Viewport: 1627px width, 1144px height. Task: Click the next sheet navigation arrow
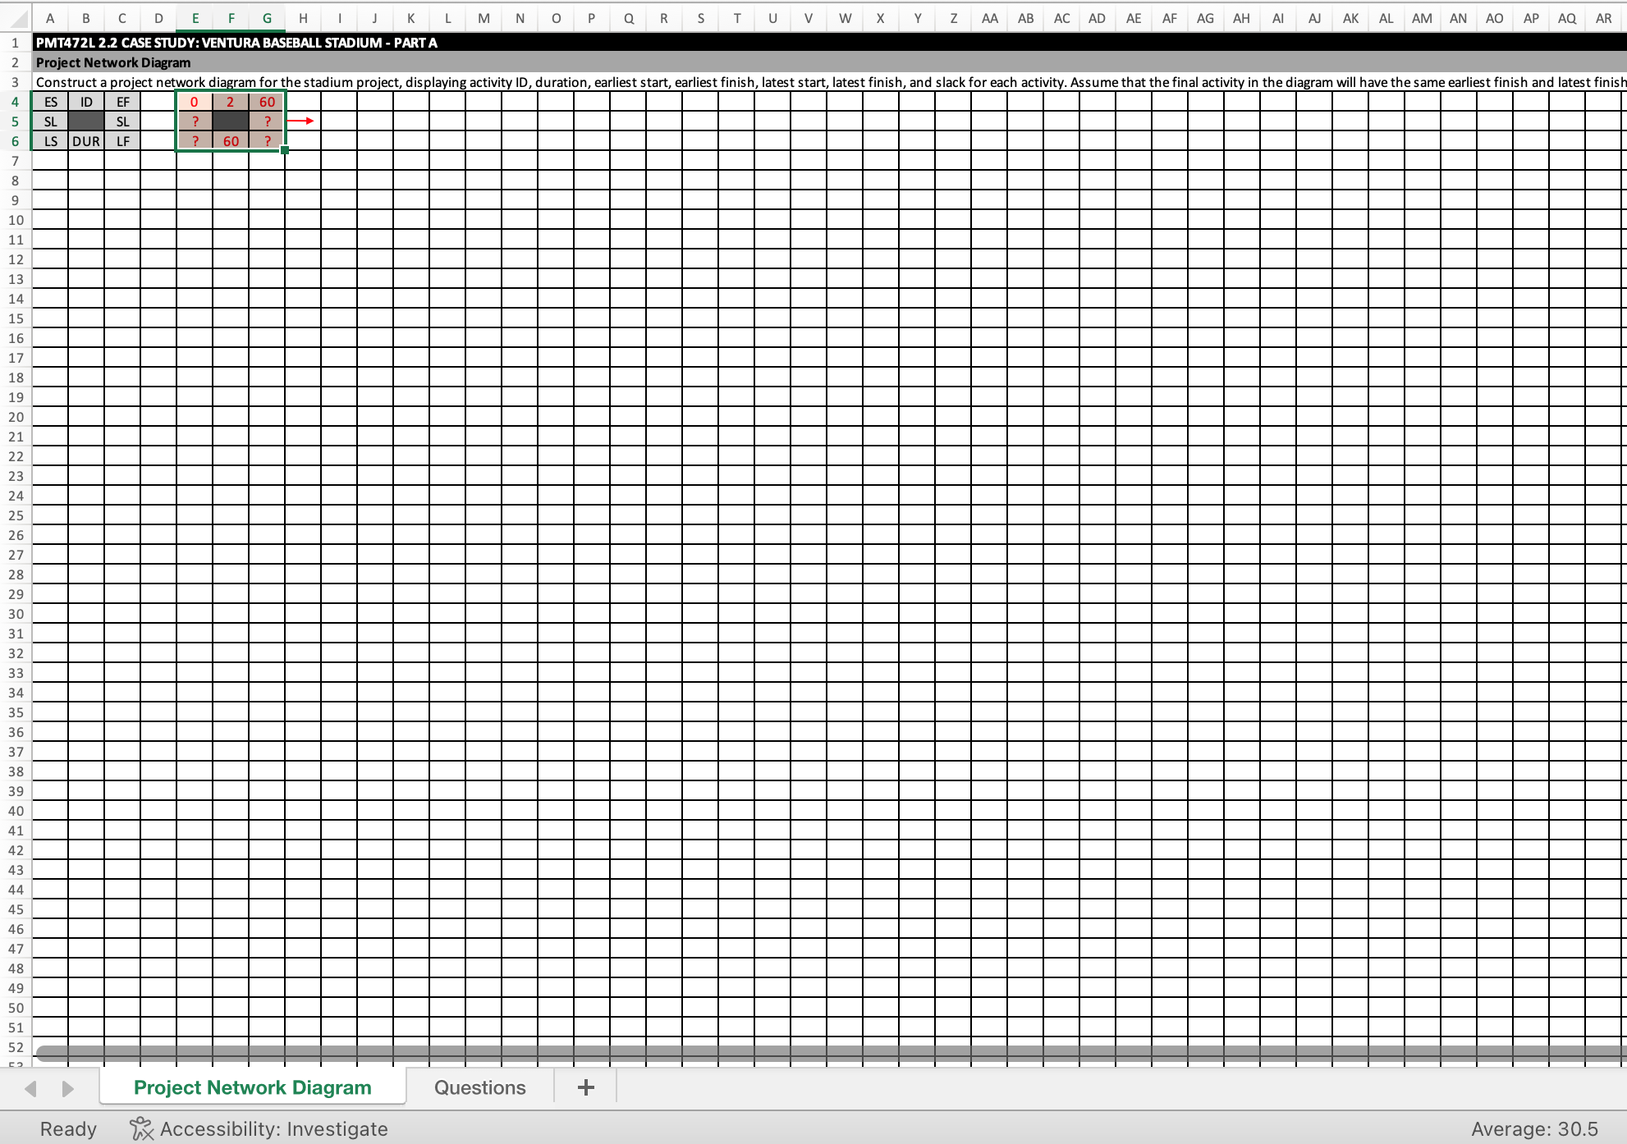pyautogui.click(x=66, y=1087)
